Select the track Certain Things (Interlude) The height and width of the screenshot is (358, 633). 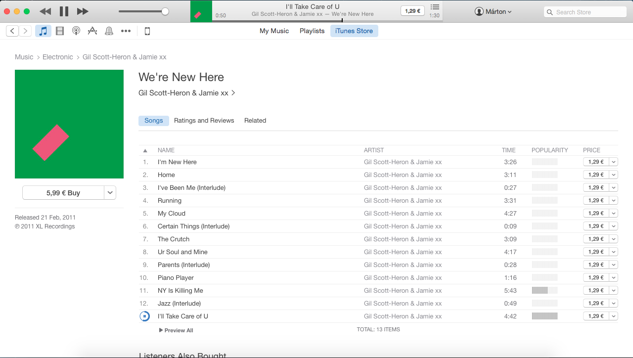[x=378, y=226]
